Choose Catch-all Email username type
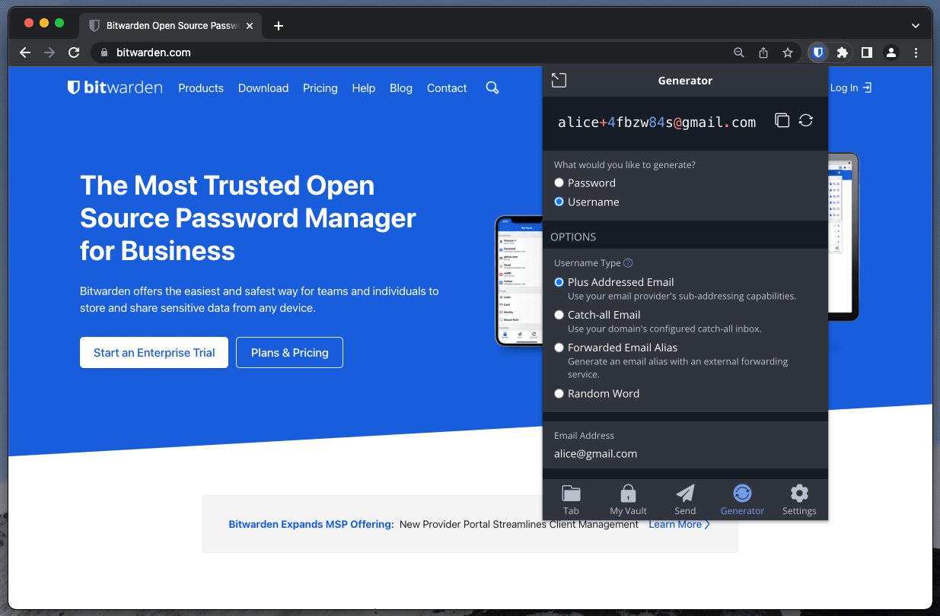This screenshot has height=616, width=940. click(x=559, y=314)
